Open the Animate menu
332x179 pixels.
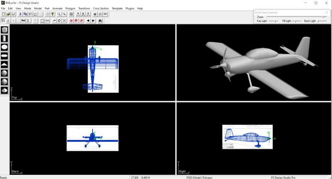point(57,8)
